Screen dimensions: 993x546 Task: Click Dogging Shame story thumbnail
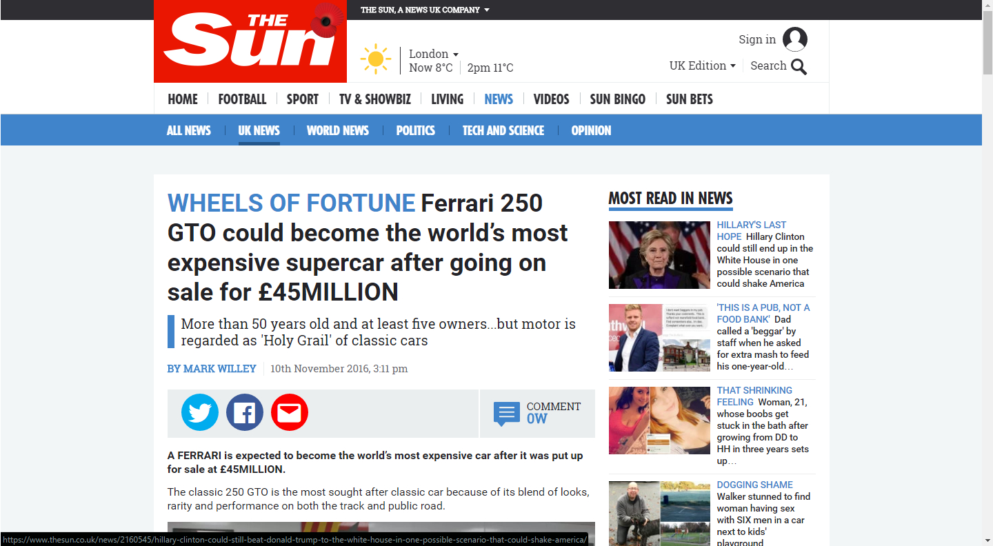click(x=659, y=514)
